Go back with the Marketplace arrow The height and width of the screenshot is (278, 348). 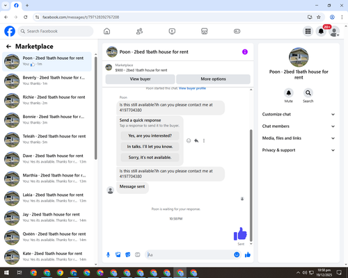pyautogui.click(x=8, y=47)
